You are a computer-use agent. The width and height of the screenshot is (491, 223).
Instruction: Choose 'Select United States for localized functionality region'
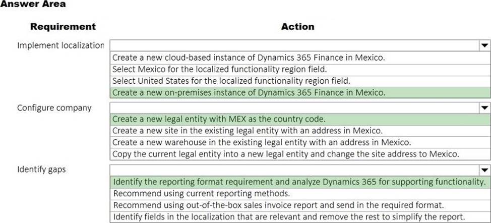pyautogui.click(x=231, y=80)
